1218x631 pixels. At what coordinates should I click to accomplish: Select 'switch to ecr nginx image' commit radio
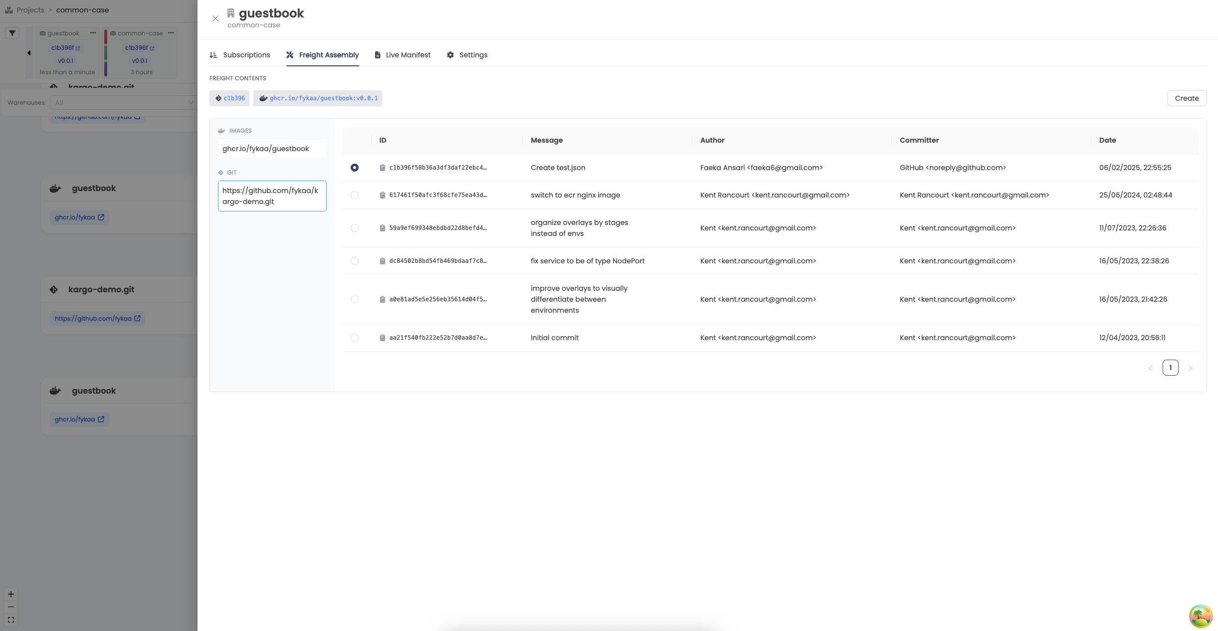click(x=355, y=195)
